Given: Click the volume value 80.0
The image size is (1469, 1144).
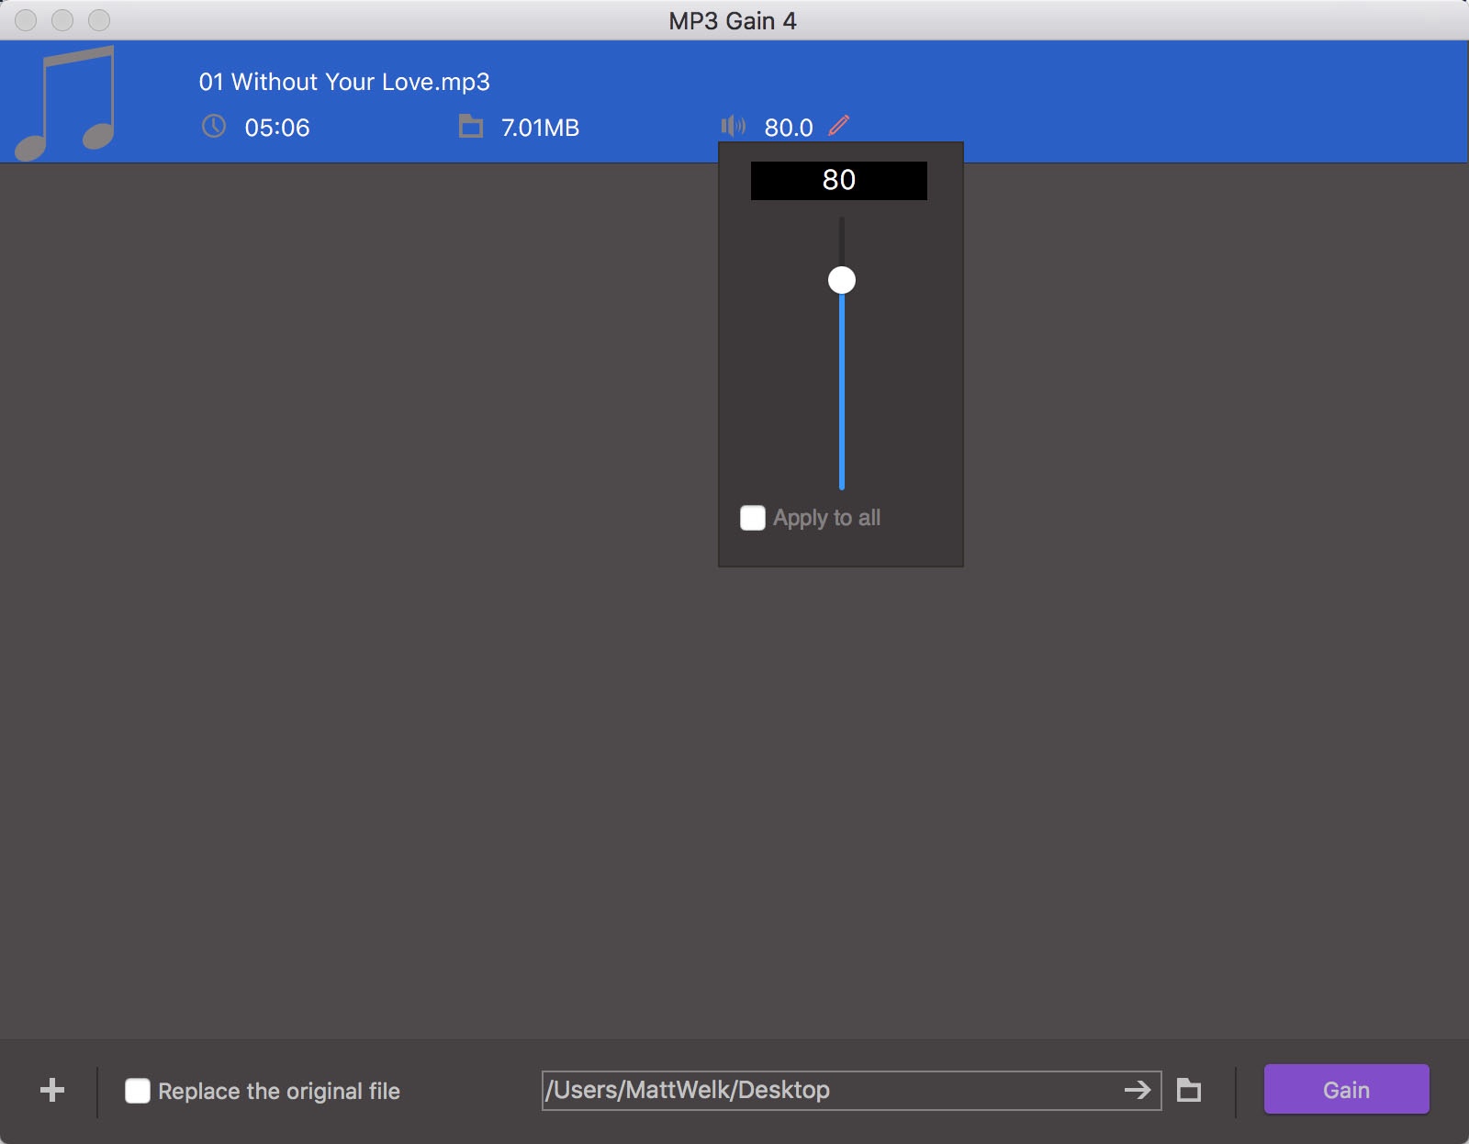Looking at the screenshot, I should [x=789, y=128].
